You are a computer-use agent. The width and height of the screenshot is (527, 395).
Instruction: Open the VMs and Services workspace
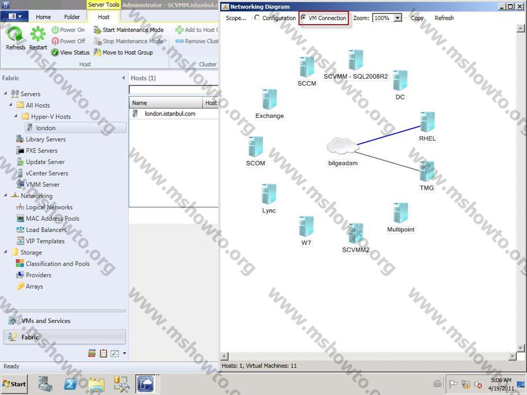pos(65,321)
